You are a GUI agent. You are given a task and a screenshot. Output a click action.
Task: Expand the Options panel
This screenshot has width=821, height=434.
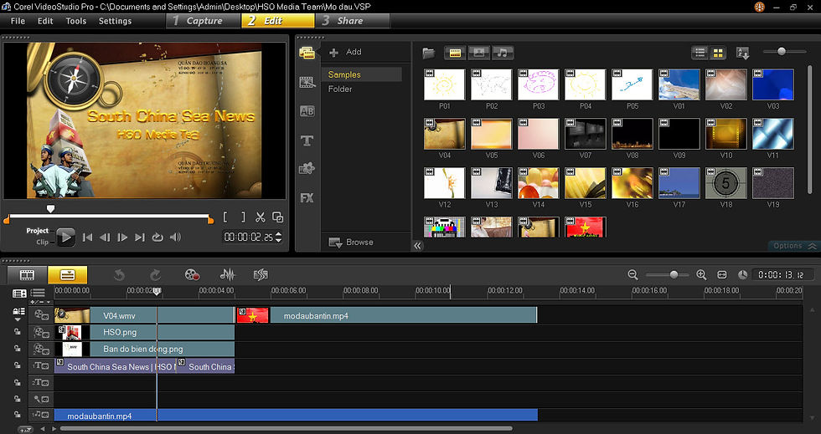tap(794, 246)
